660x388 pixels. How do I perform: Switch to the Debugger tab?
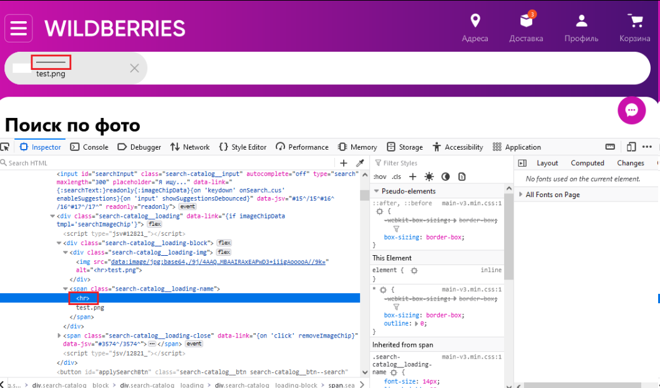pyautogui.click(x=139, y=147)
